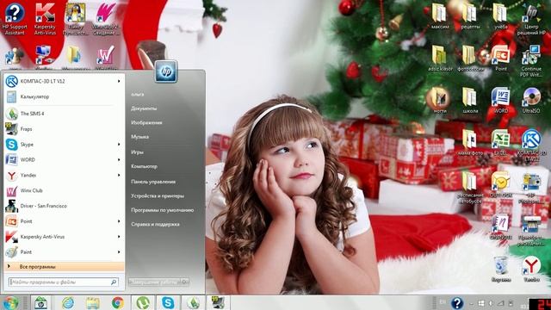The height and width of the screenshot is (310, 551).
Task: Click the HP user picture in Start menu
Action: 166,71
